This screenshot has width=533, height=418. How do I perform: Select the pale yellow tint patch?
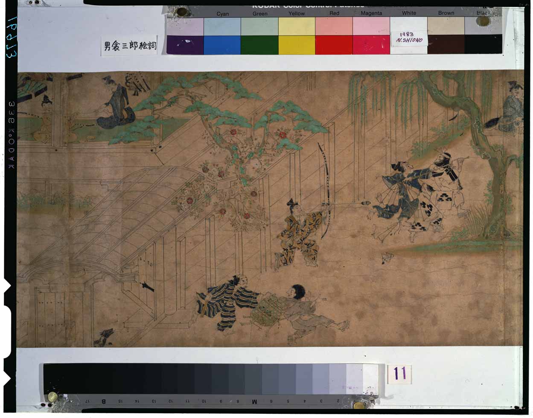[x=297, y=26]
